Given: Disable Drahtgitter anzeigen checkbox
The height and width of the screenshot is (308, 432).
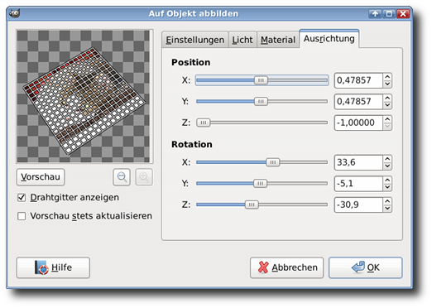Looking at the screenshot, I should [22, 198].
